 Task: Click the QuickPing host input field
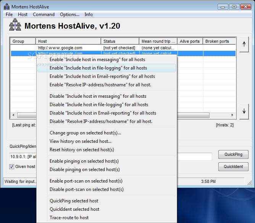[111, 157]
